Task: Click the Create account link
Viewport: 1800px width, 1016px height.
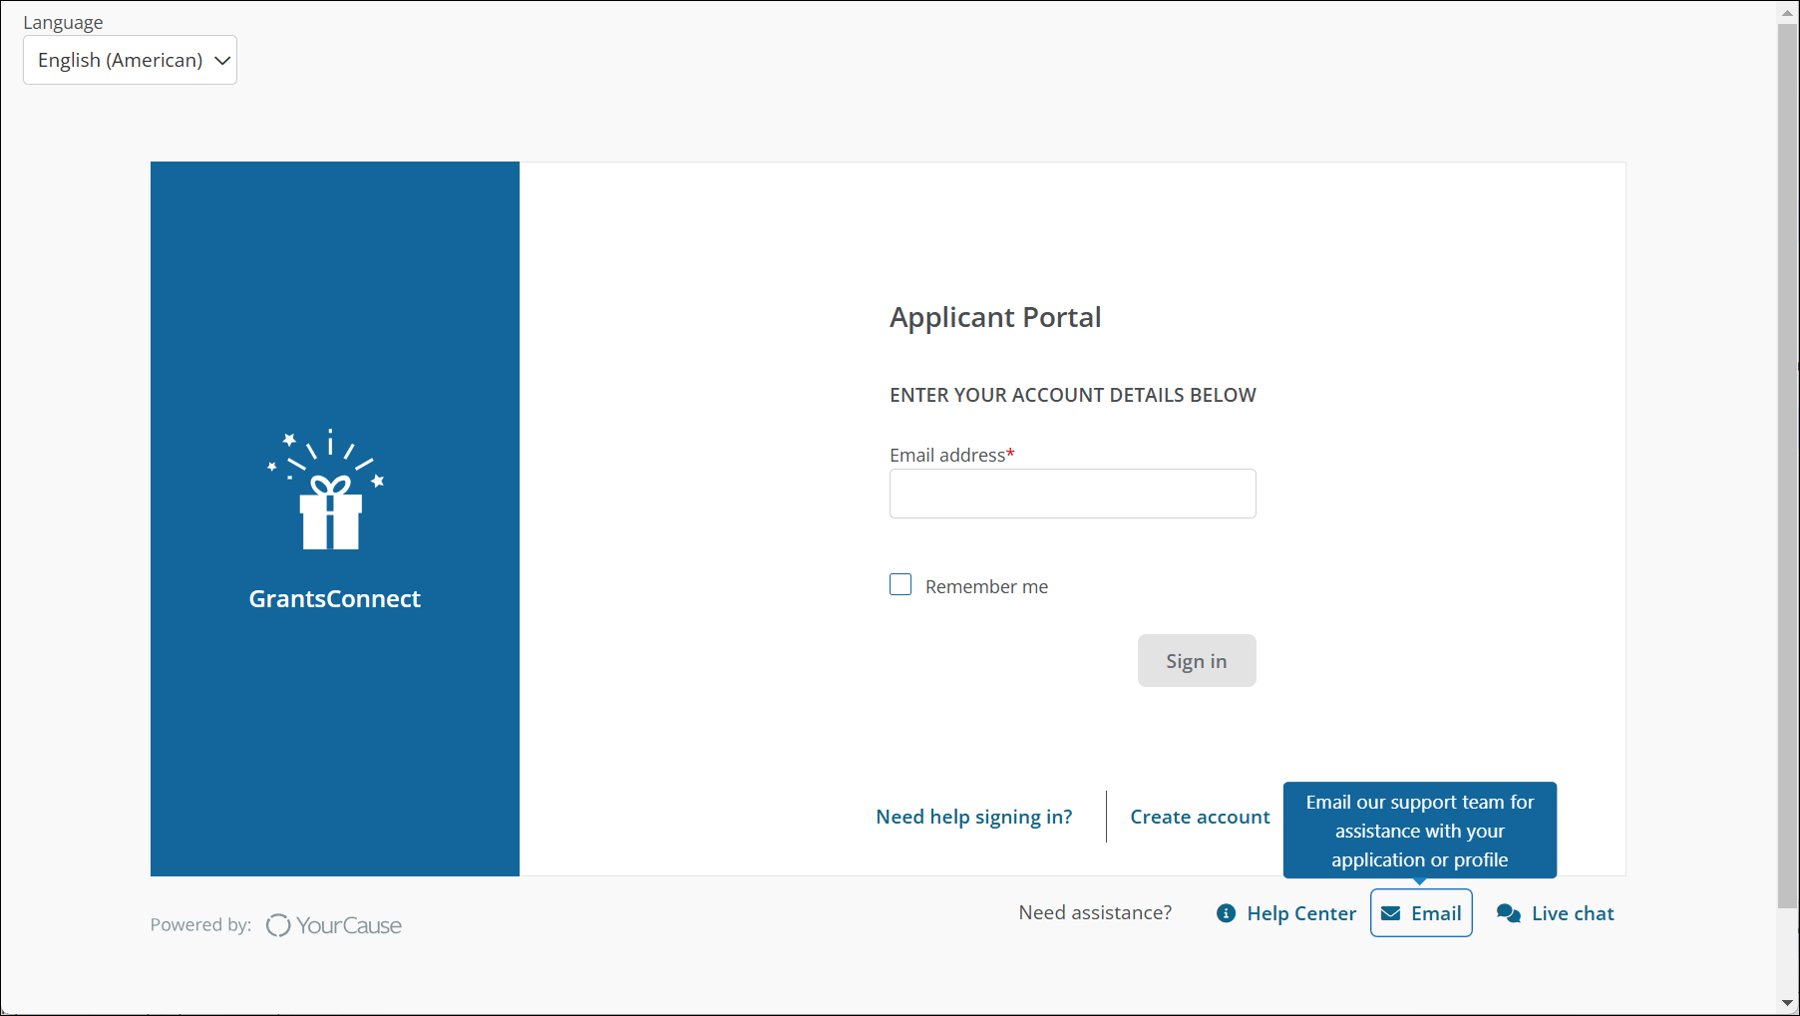Action: coord(1200,817)
